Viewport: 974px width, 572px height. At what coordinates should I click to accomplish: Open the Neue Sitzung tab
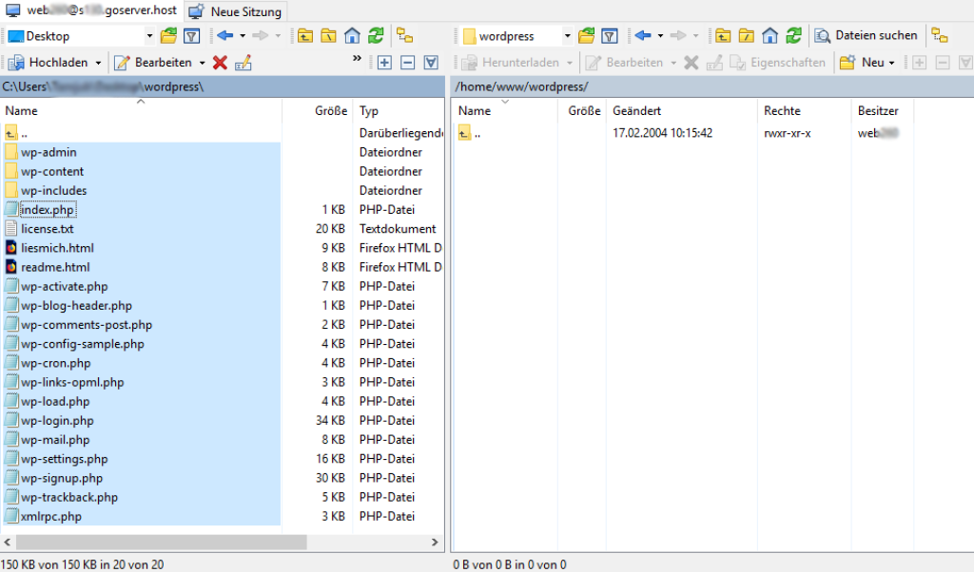pyautogui.click(x=237, y=11)
